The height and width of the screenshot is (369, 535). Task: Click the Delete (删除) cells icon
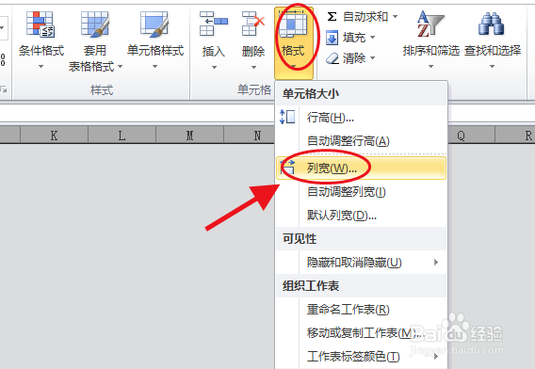click(253, 24)
